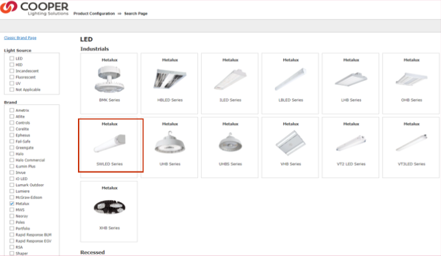The height and width of the screenshot is (256, 441).
Task: Select the VT3LED Series fixture tile
Action: (411, 148)
